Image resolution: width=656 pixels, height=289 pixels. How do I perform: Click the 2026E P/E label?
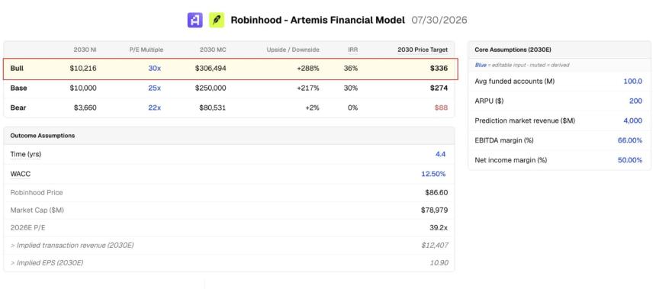[27, 227]
